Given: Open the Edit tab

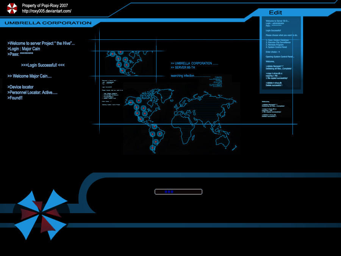Looking at the screenshot, I should pyautogui.click(x=275, y=13).
